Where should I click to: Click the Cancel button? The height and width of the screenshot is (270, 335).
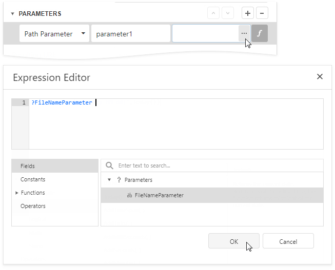[x=288, y=241]
